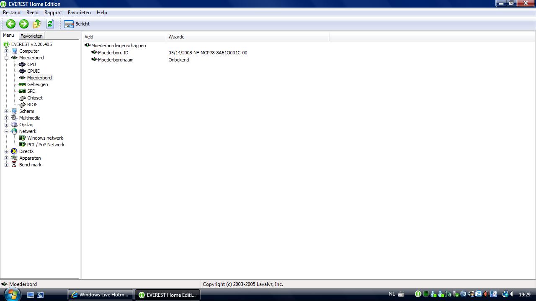Click the Up one level toolbar icon
The image size is (536, 301).
pos(37,24)
